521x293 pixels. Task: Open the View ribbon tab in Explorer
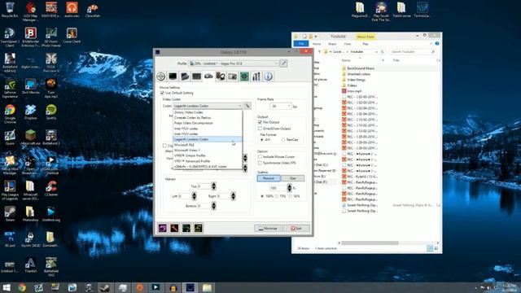pyautogui.click(x=348, y=44)
